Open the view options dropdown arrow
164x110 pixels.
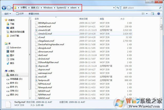[x=147, y=14]
